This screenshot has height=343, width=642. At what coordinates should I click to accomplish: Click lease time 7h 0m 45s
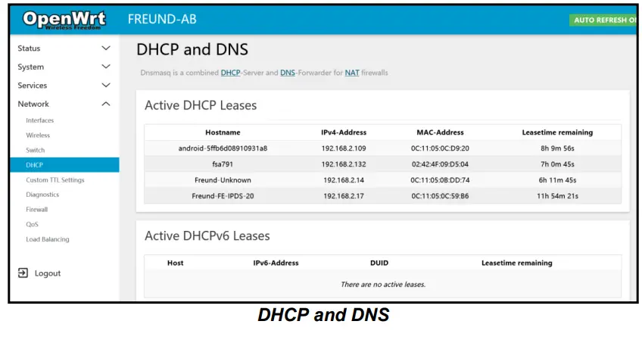click(x=557, y=164)
